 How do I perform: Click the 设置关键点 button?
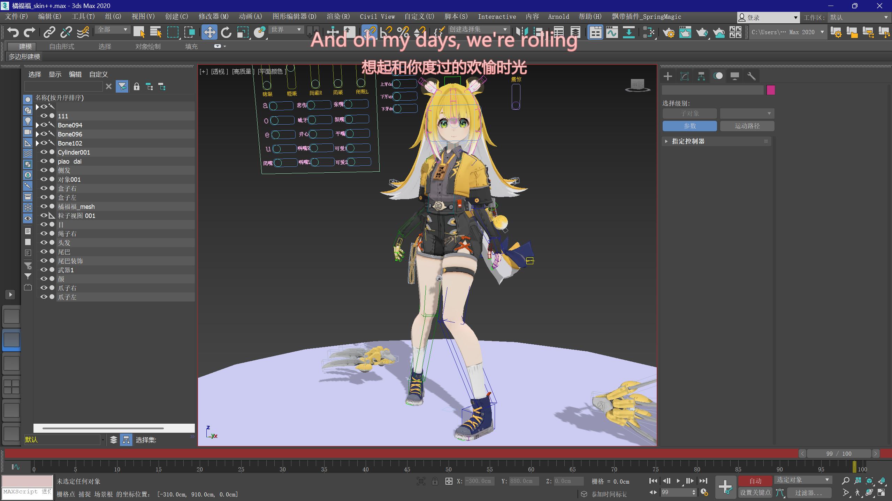(755, 492)
